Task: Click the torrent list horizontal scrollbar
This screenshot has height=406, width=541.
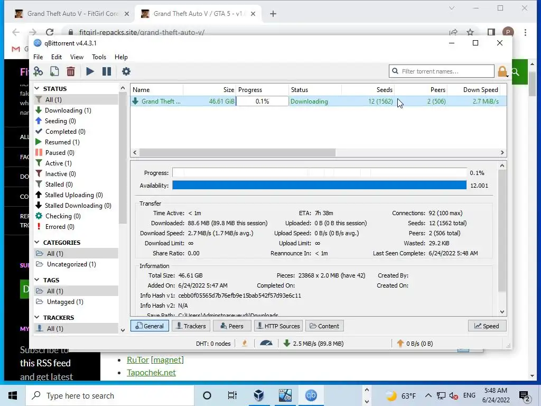Action: (x=237, y=152)
